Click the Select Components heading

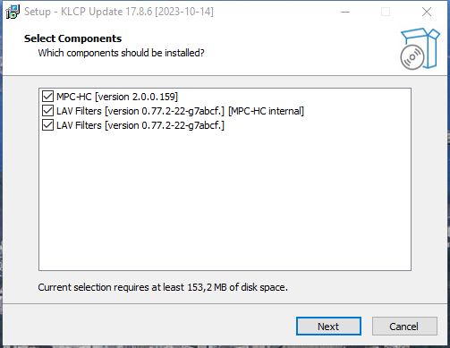click(72, 38)
